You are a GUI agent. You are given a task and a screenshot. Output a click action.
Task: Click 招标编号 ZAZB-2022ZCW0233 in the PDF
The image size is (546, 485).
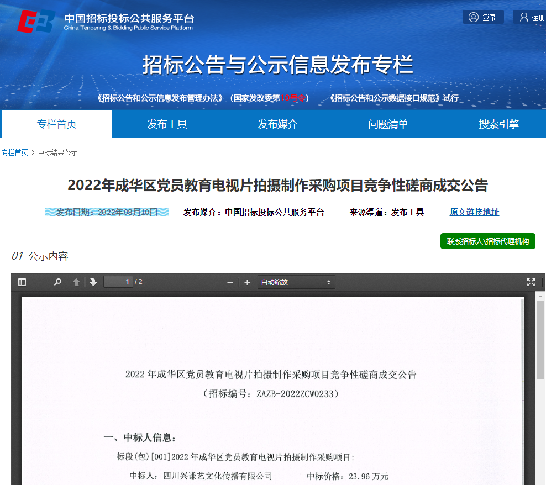(271, 394)
